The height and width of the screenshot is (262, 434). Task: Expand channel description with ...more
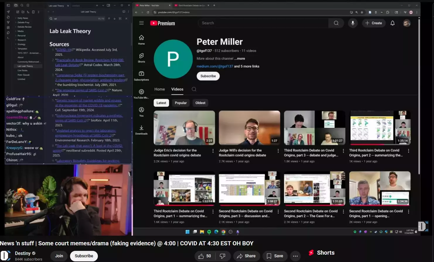pyautogui.click(x=239, y=59)
